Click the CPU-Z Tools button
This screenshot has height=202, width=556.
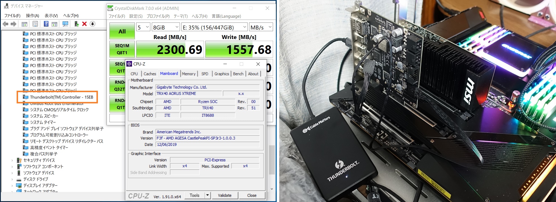point(195,195)
